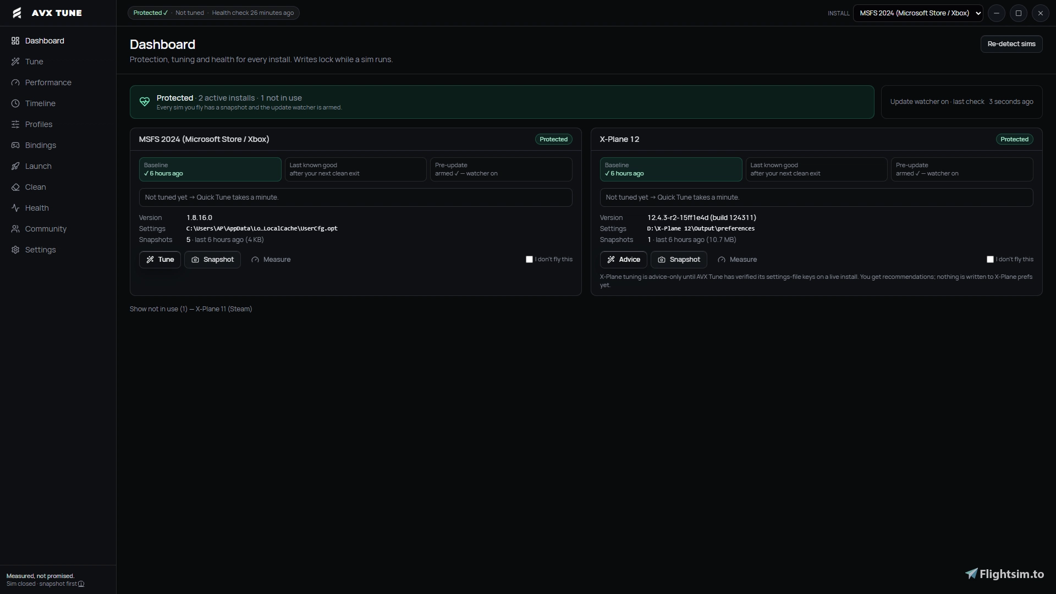Image resolution: width=1056 pixels, height=594 pixels.
Task: Click version text '1.8.16.0'
Action: click(x=199, y=218)
